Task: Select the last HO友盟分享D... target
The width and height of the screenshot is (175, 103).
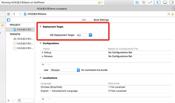Action: [x=23, y=48]
